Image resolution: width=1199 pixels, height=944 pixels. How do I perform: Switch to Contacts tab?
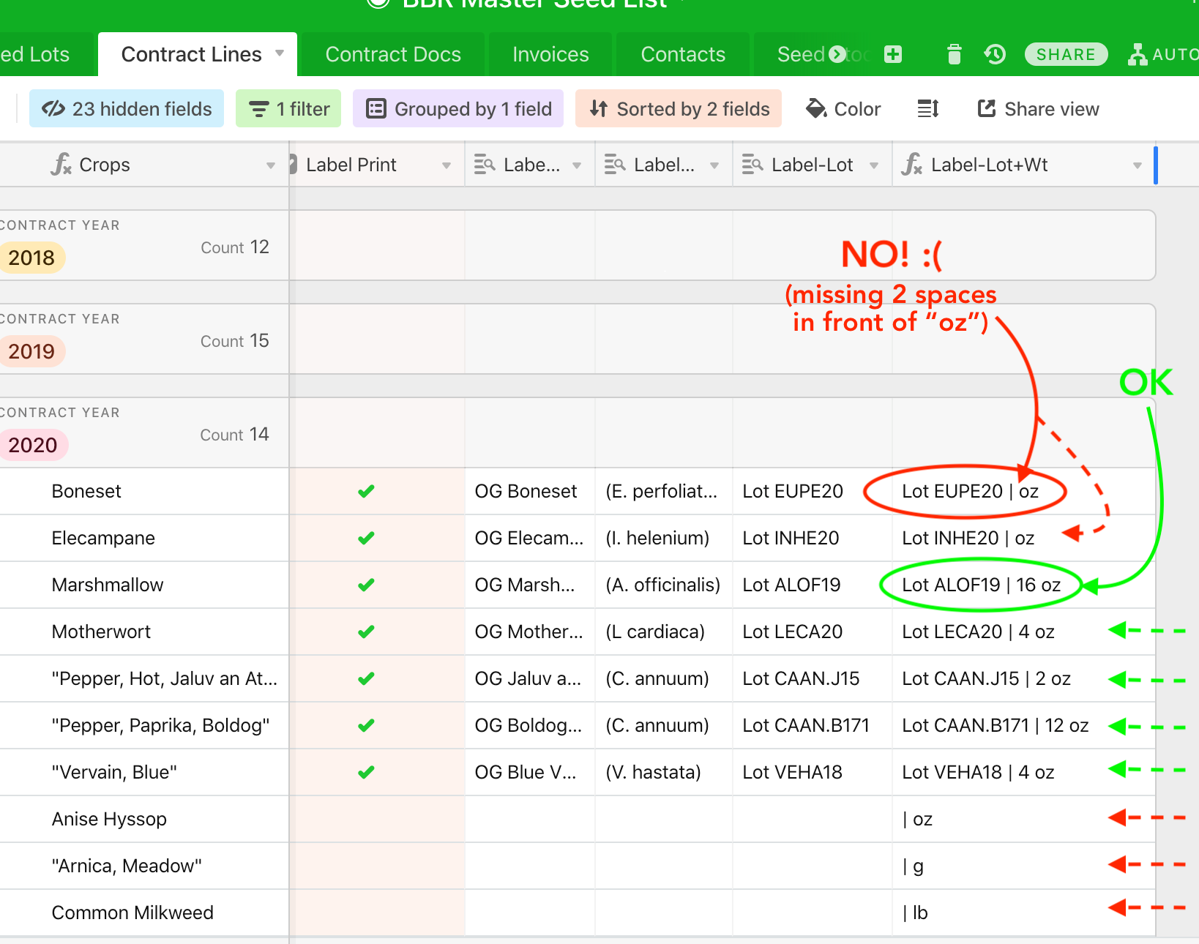683,54
